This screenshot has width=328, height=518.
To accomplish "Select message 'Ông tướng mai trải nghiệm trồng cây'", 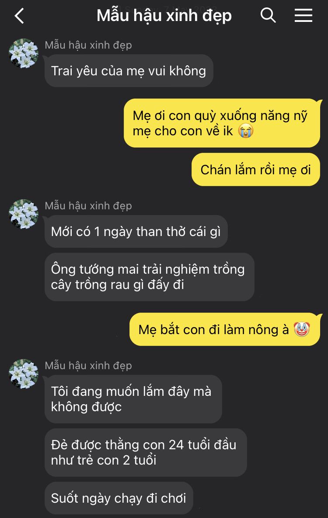I will [150, 277].
